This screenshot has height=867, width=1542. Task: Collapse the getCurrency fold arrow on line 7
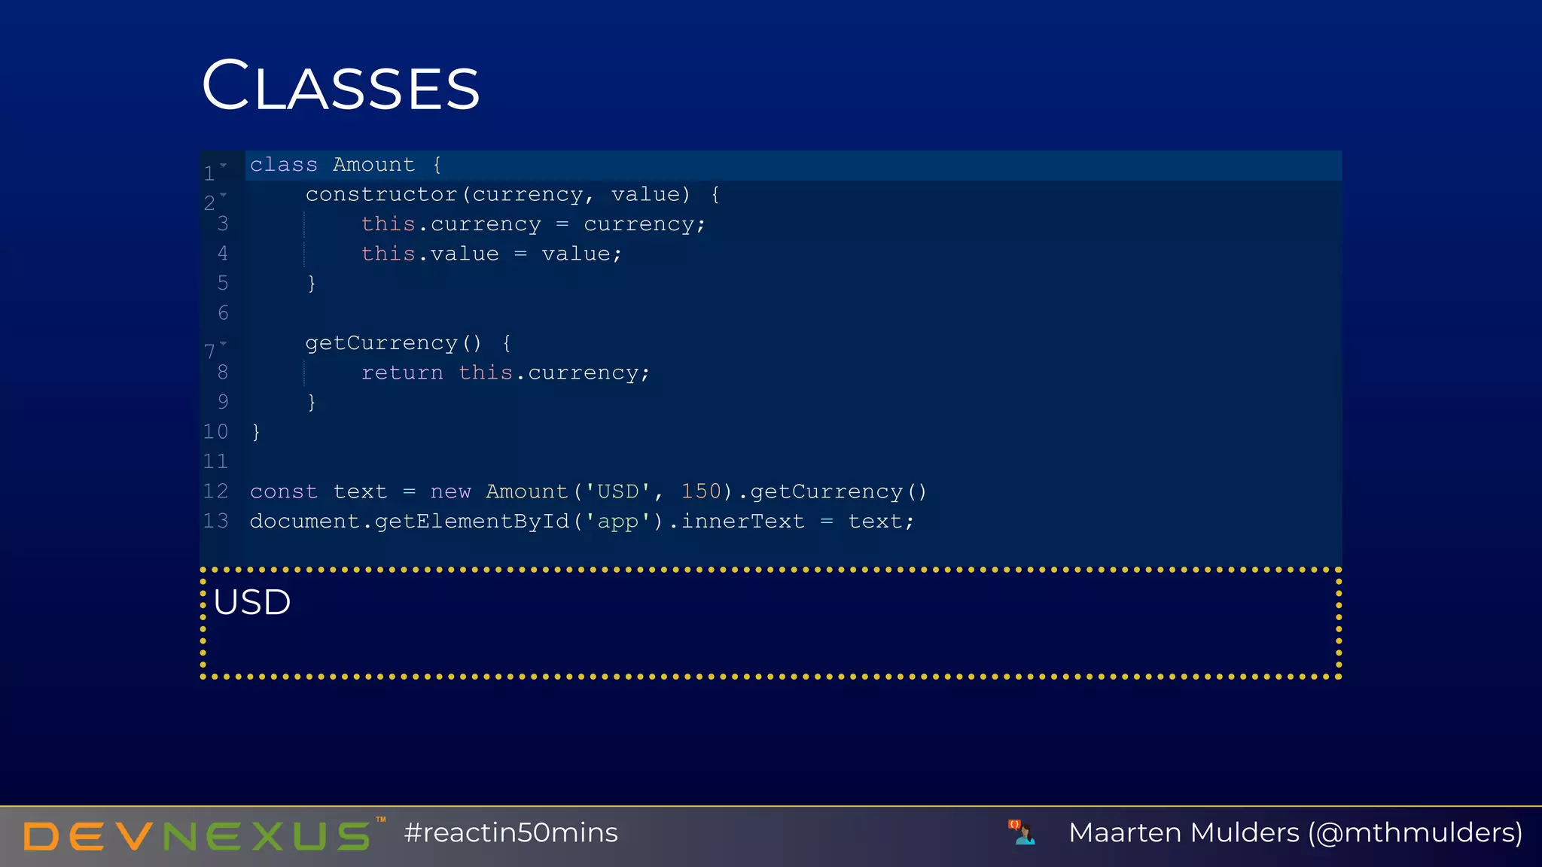tap(224, 343)
